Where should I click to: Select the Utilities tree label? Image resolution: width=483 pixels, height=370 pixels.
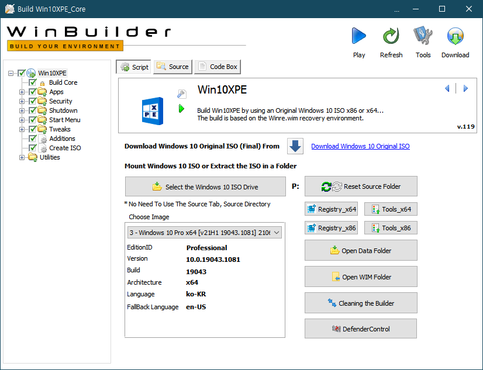[50, 157]
